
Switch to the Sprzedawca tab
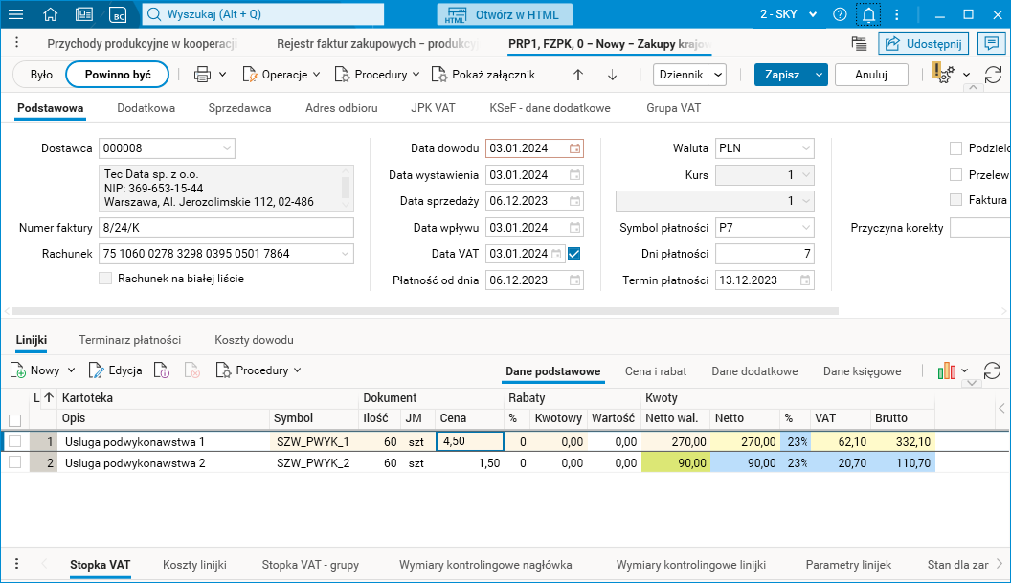(240, 108)
